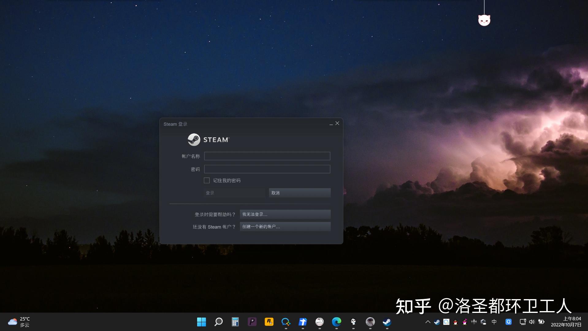588x331 pixels.
Task: Open 我无法登录… help option
Action: point(285,214)
